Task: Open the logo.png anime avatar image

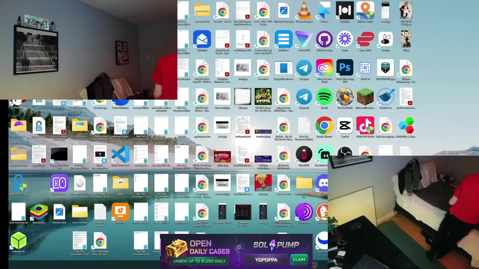Action: pyautogui.click(x=263, y=183)
